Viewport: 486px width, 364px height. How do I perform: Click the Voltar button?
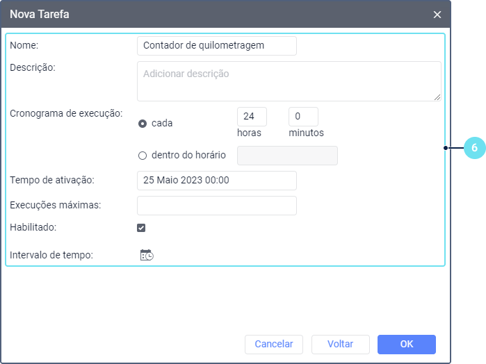coord(340,344)
